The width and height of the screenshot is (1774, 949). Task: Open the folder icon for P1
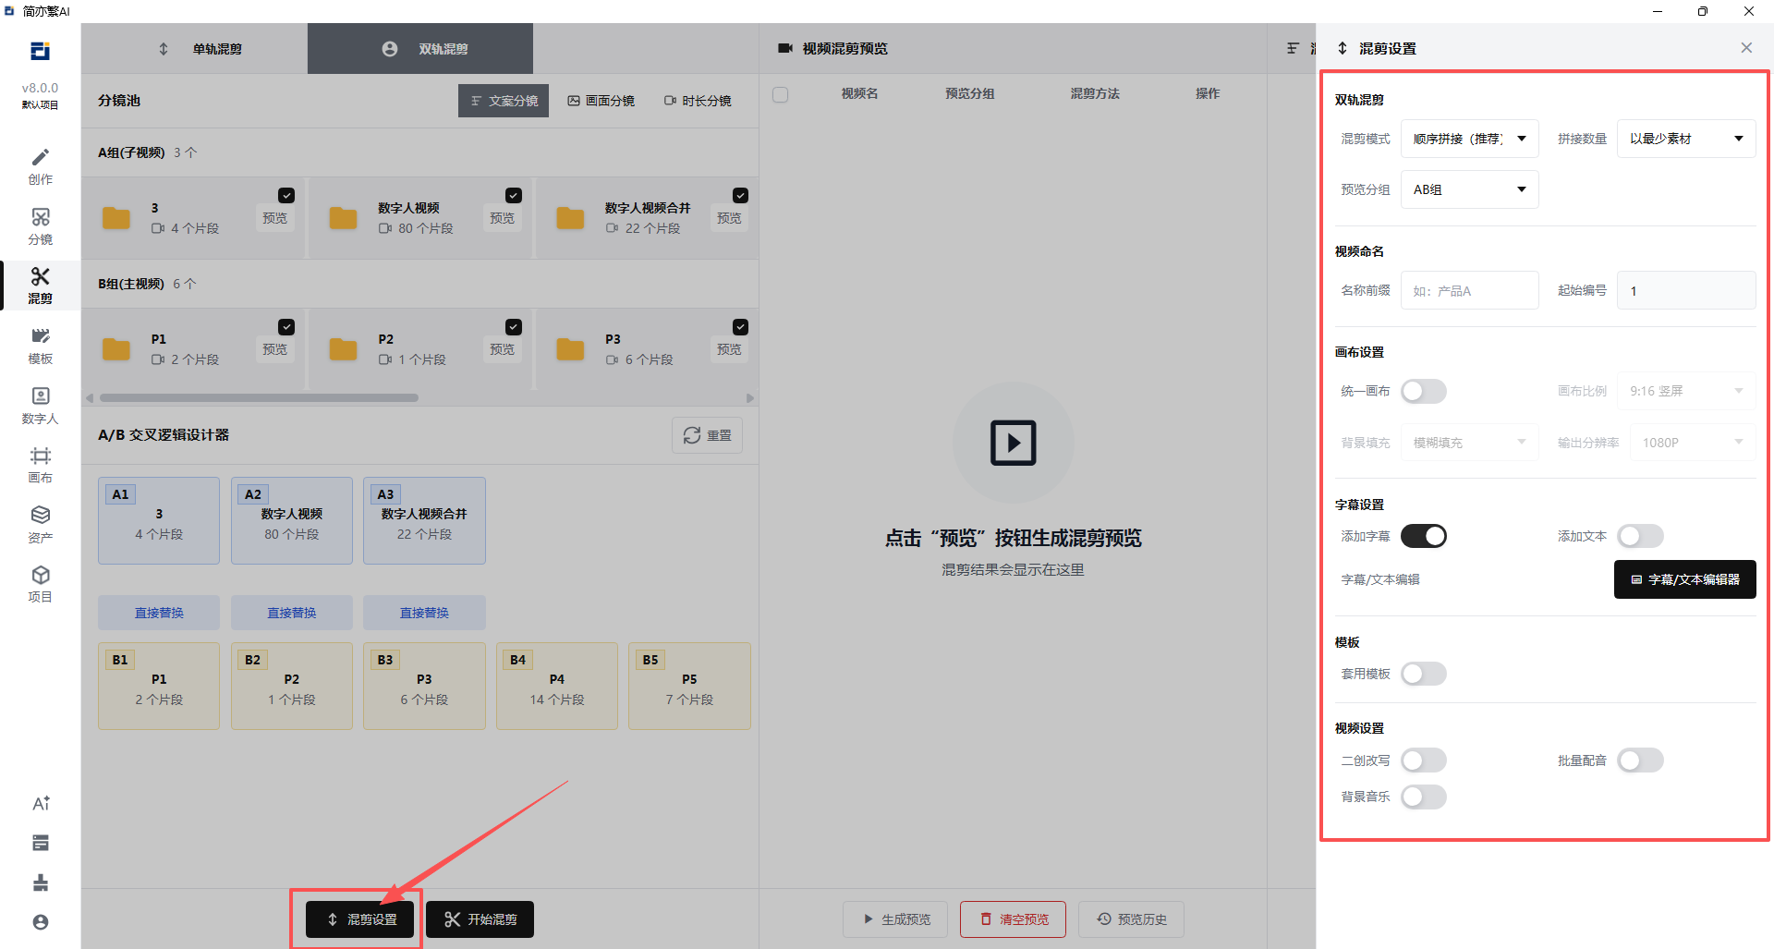click(x=115, y=349)
